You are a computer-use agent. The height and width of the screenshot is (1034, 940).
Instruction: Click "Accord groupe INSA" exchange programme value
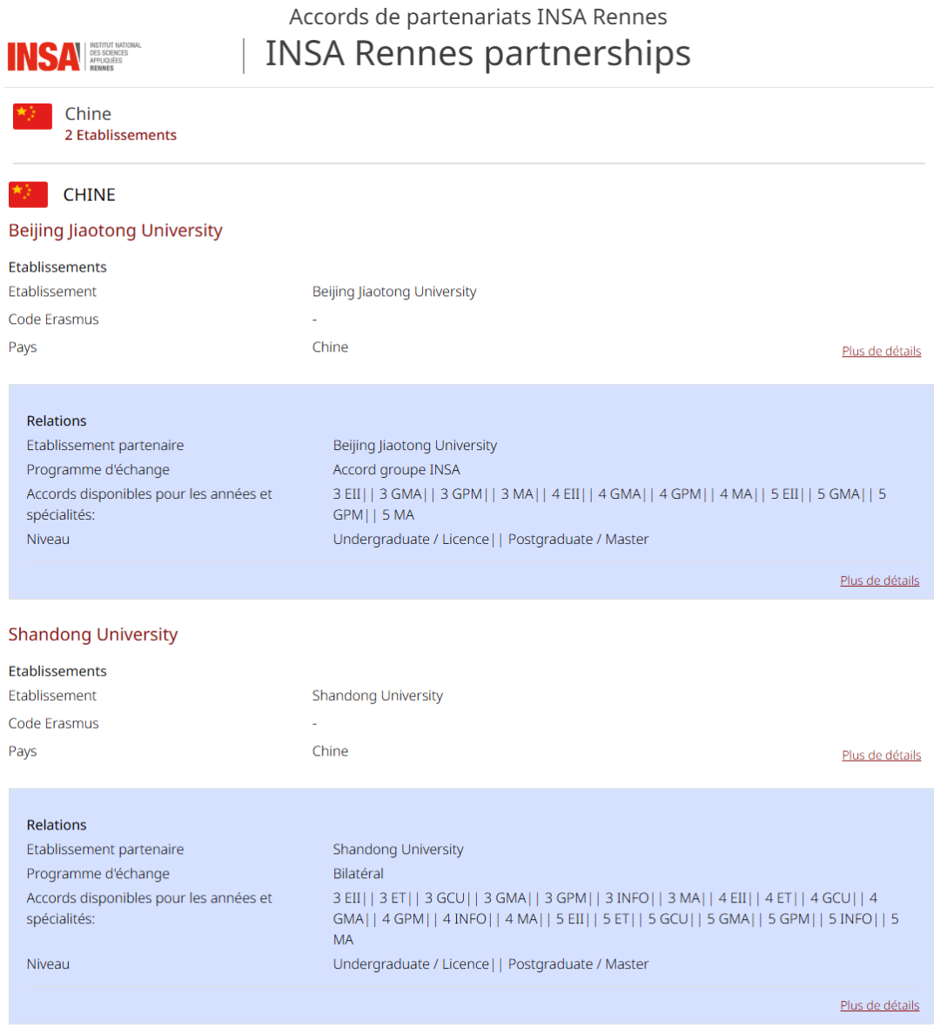[x=396, y=470]
